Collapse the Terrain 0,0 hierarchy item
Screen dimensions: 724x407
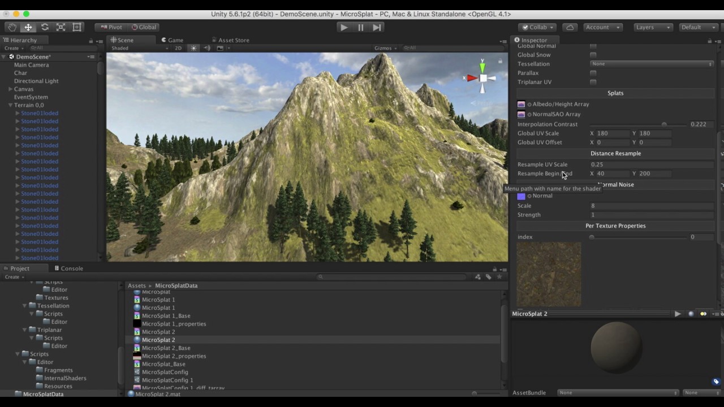point(10,105)
